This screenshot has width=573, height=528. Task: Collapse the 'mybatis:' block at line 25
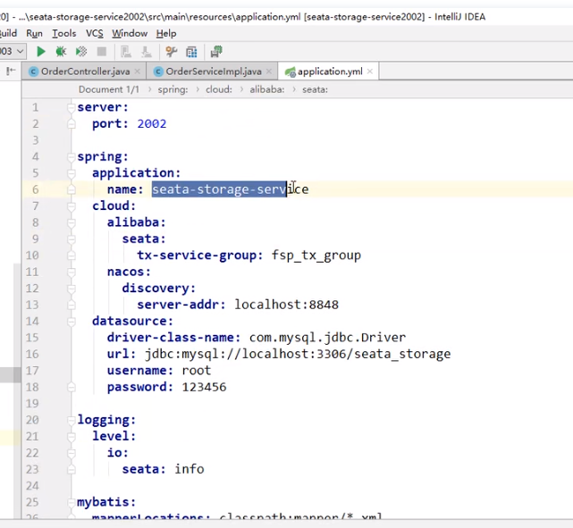72,502
